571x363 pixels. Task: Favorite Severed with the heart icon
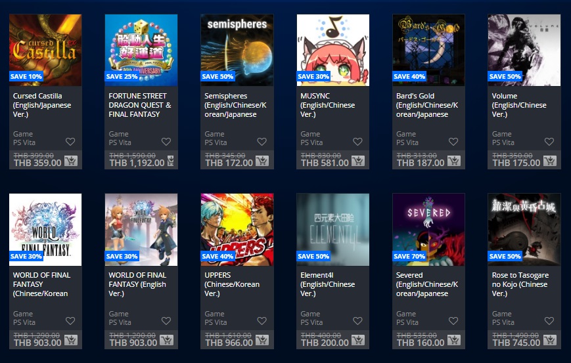pyautogui.click(x=453, y=321)
